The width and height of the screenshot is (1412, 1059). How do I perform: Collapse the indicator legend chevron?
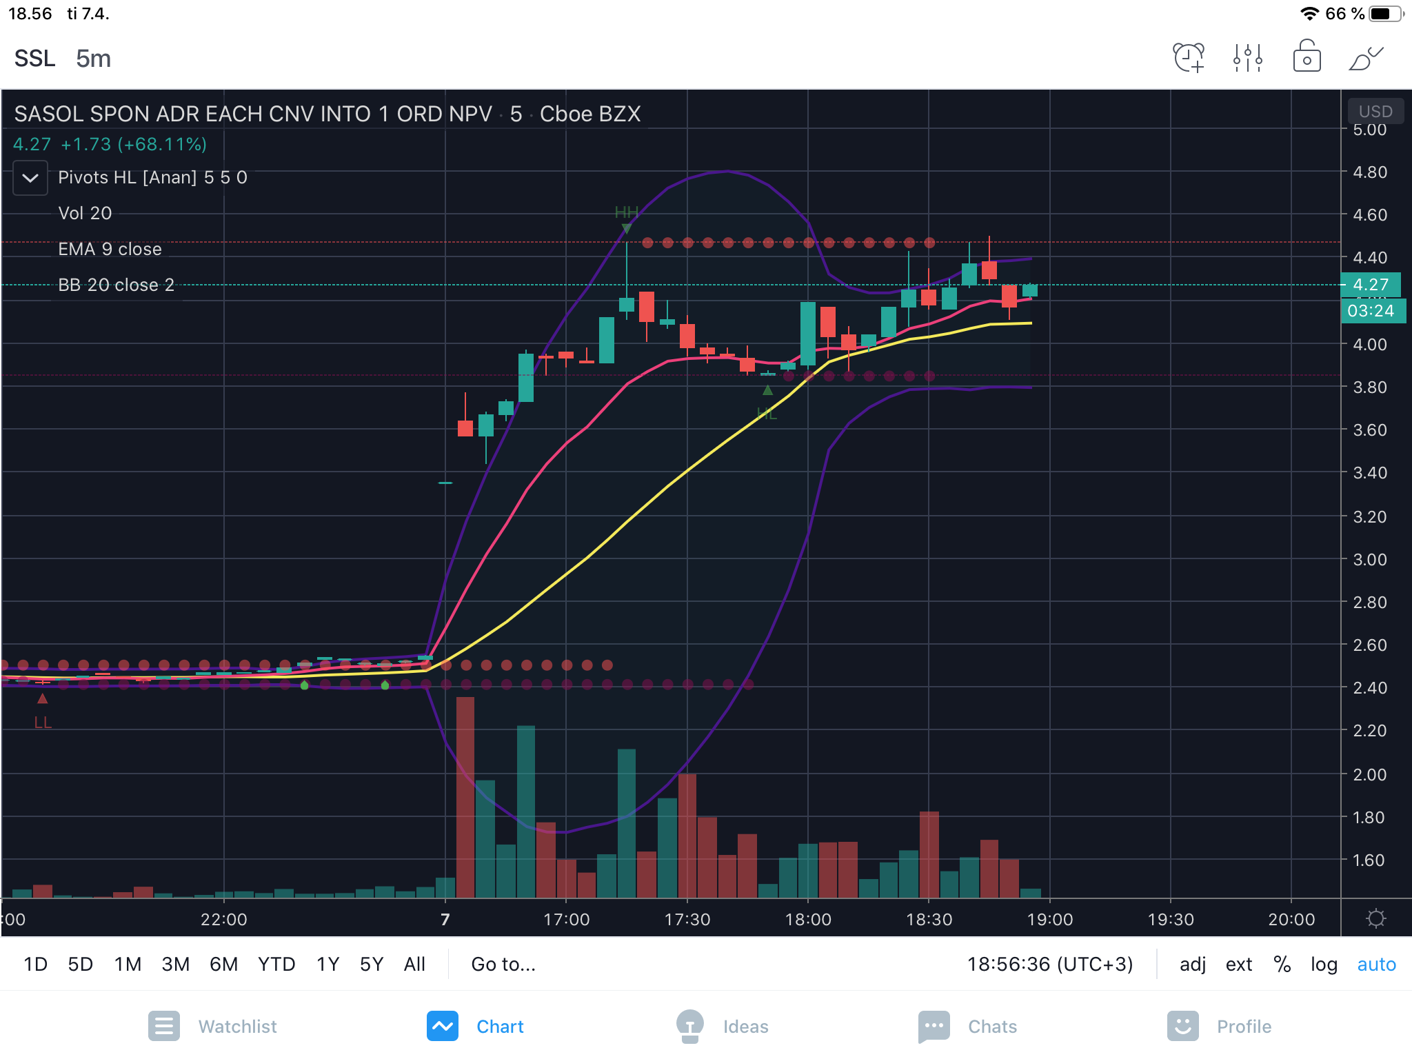[30, 178]
